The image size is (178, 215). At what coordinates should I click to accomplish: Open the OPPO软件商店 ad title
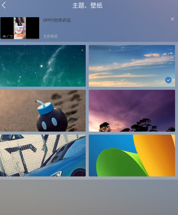coord(57,20)
